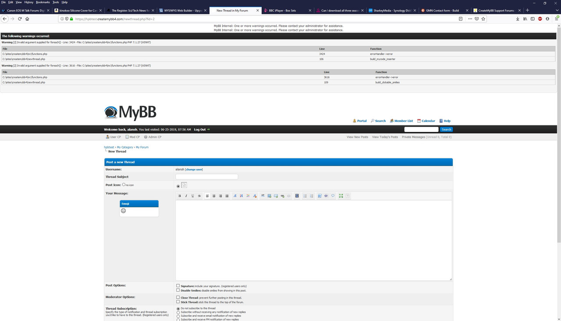Screen dimensions: 561x321
Task: Focus the Thread Subject field
Action: tap(207, 177)
